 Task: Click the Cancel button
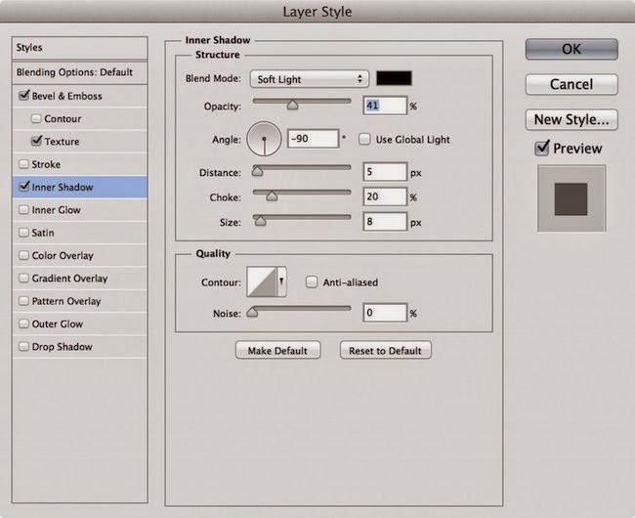point(571,84)
